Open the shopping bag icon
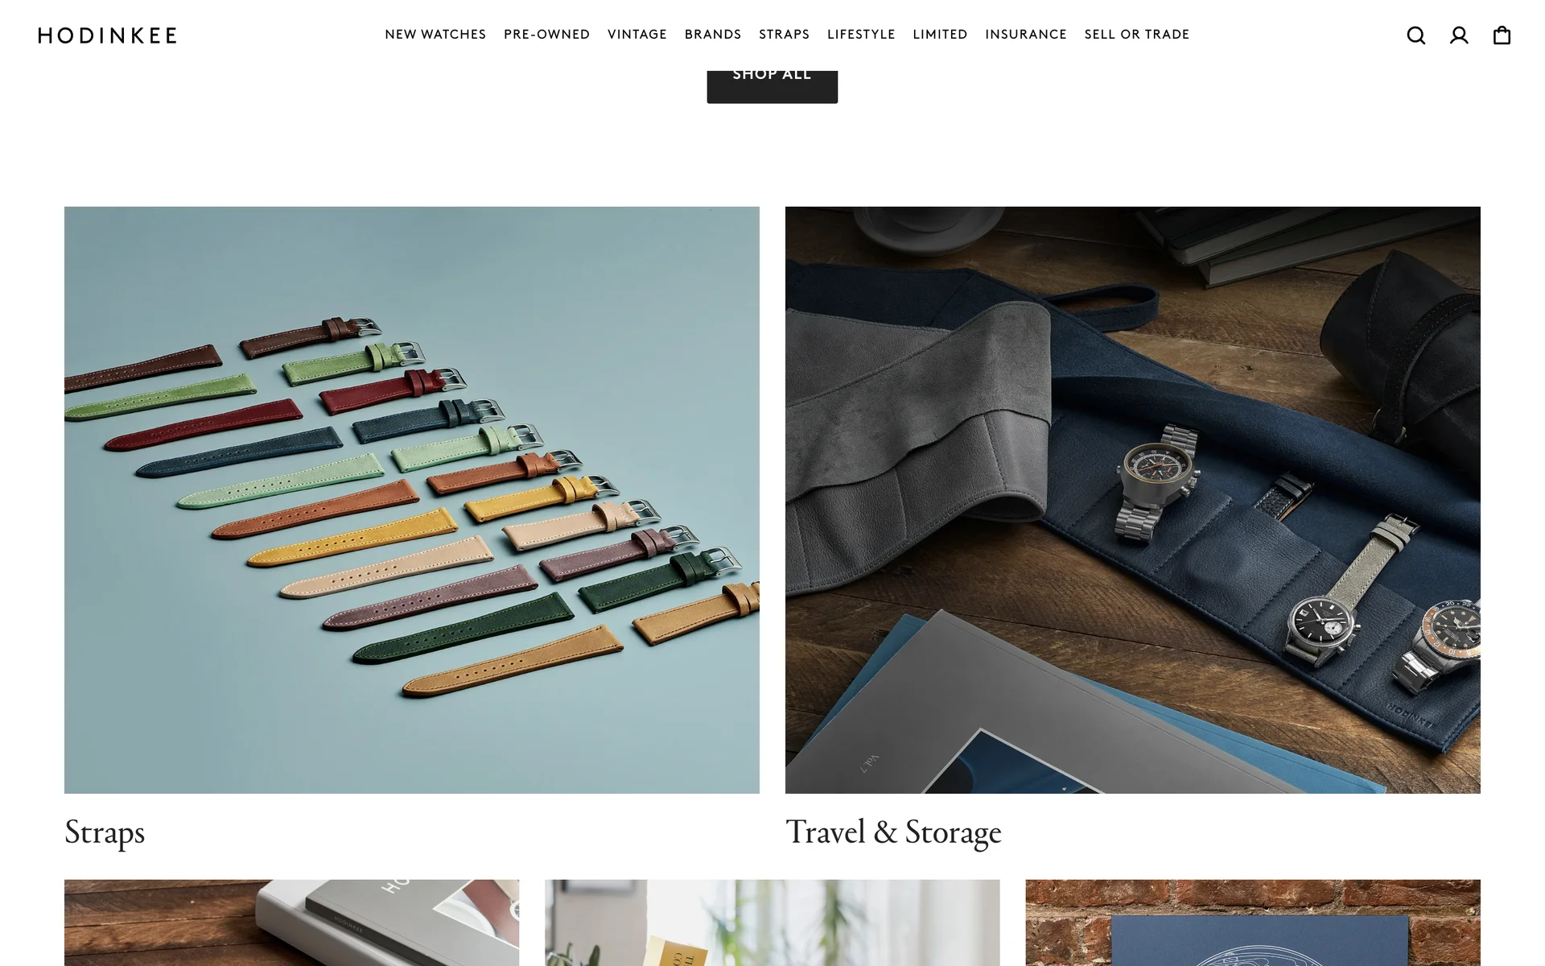This screenshot has height=966, width=1545. (1502, 35)
